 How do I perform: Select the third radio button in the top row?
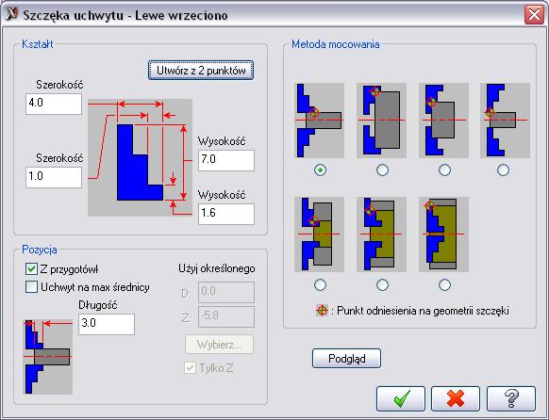click(x=444, y=170)
